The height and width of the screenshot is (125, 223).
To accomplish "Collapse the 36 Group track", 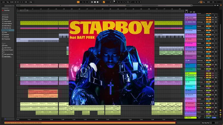I will click(x=186, y=86).
